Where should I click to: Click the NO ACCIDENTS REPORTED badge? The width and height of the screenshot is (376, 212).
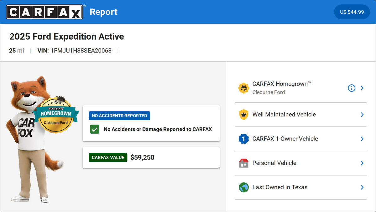coord(119,116)
